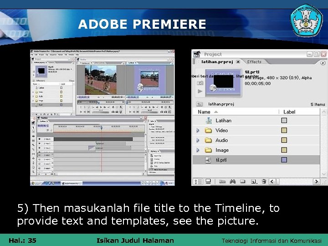Click the list scrollbar's up arrow in enlarged panel
The height and width of the screenshot is (246, 328).
point(323,112)
